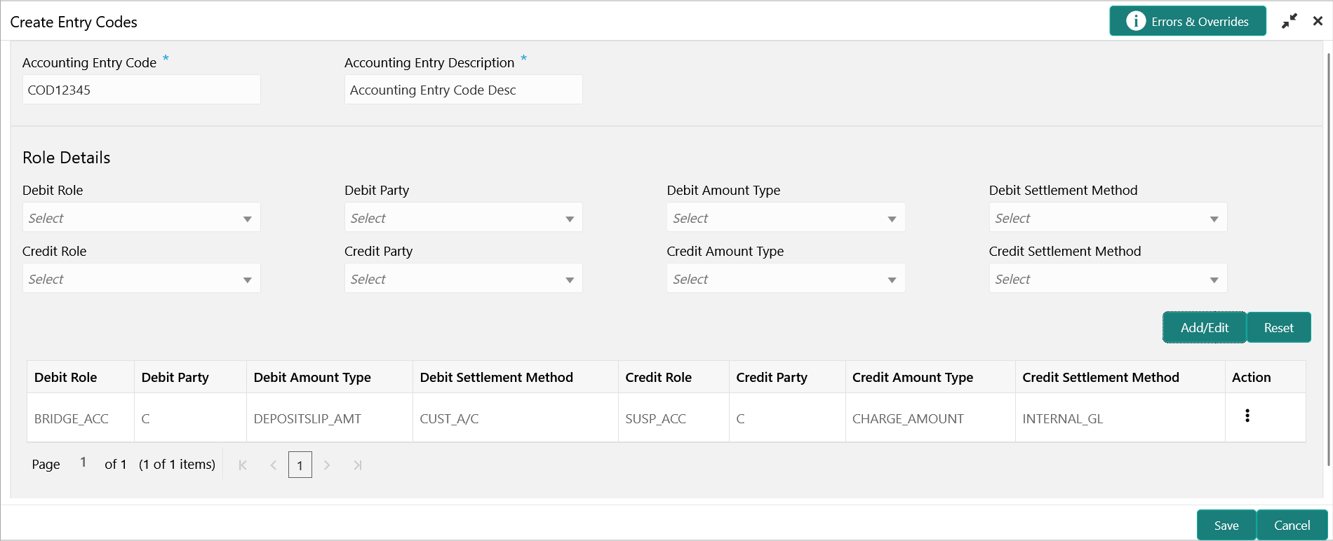Reset the role details fields
The width and height of the screenshot is (1333, 541).
coord(1278,327)
